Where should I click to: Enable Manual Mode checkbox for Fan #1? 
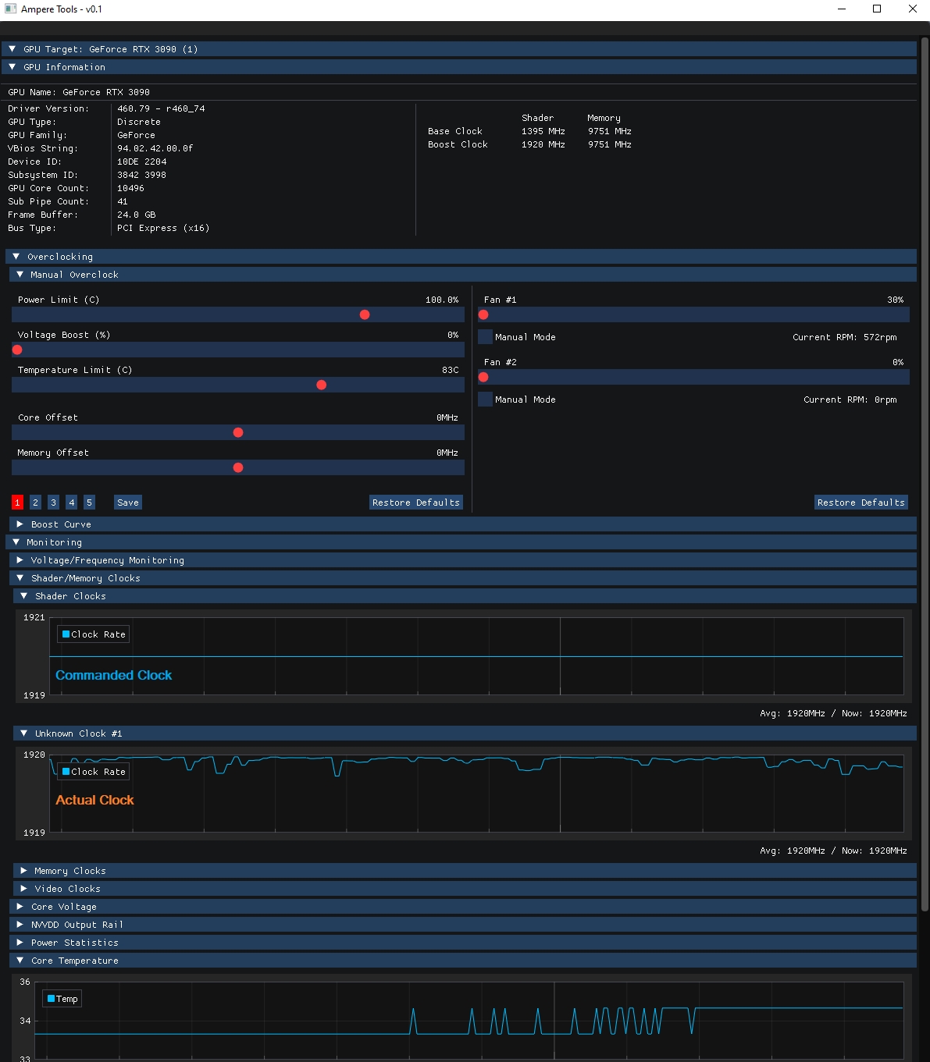pyautogui.click(x=485, y=337)
